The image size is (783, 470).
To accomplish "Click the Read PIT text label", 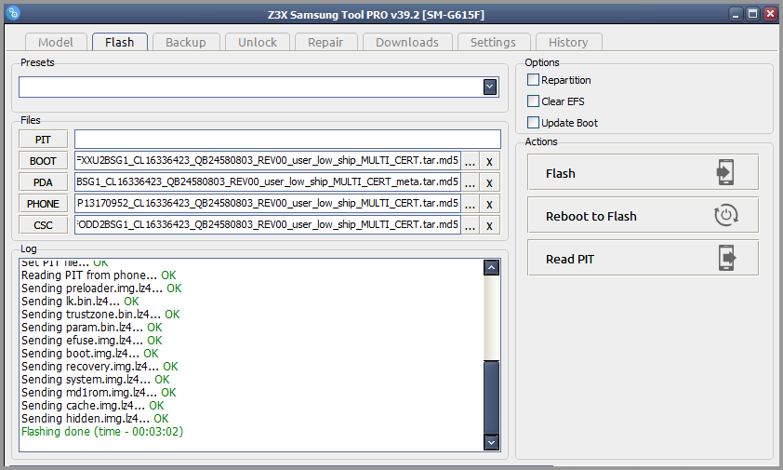I will [x=570, y=260].
